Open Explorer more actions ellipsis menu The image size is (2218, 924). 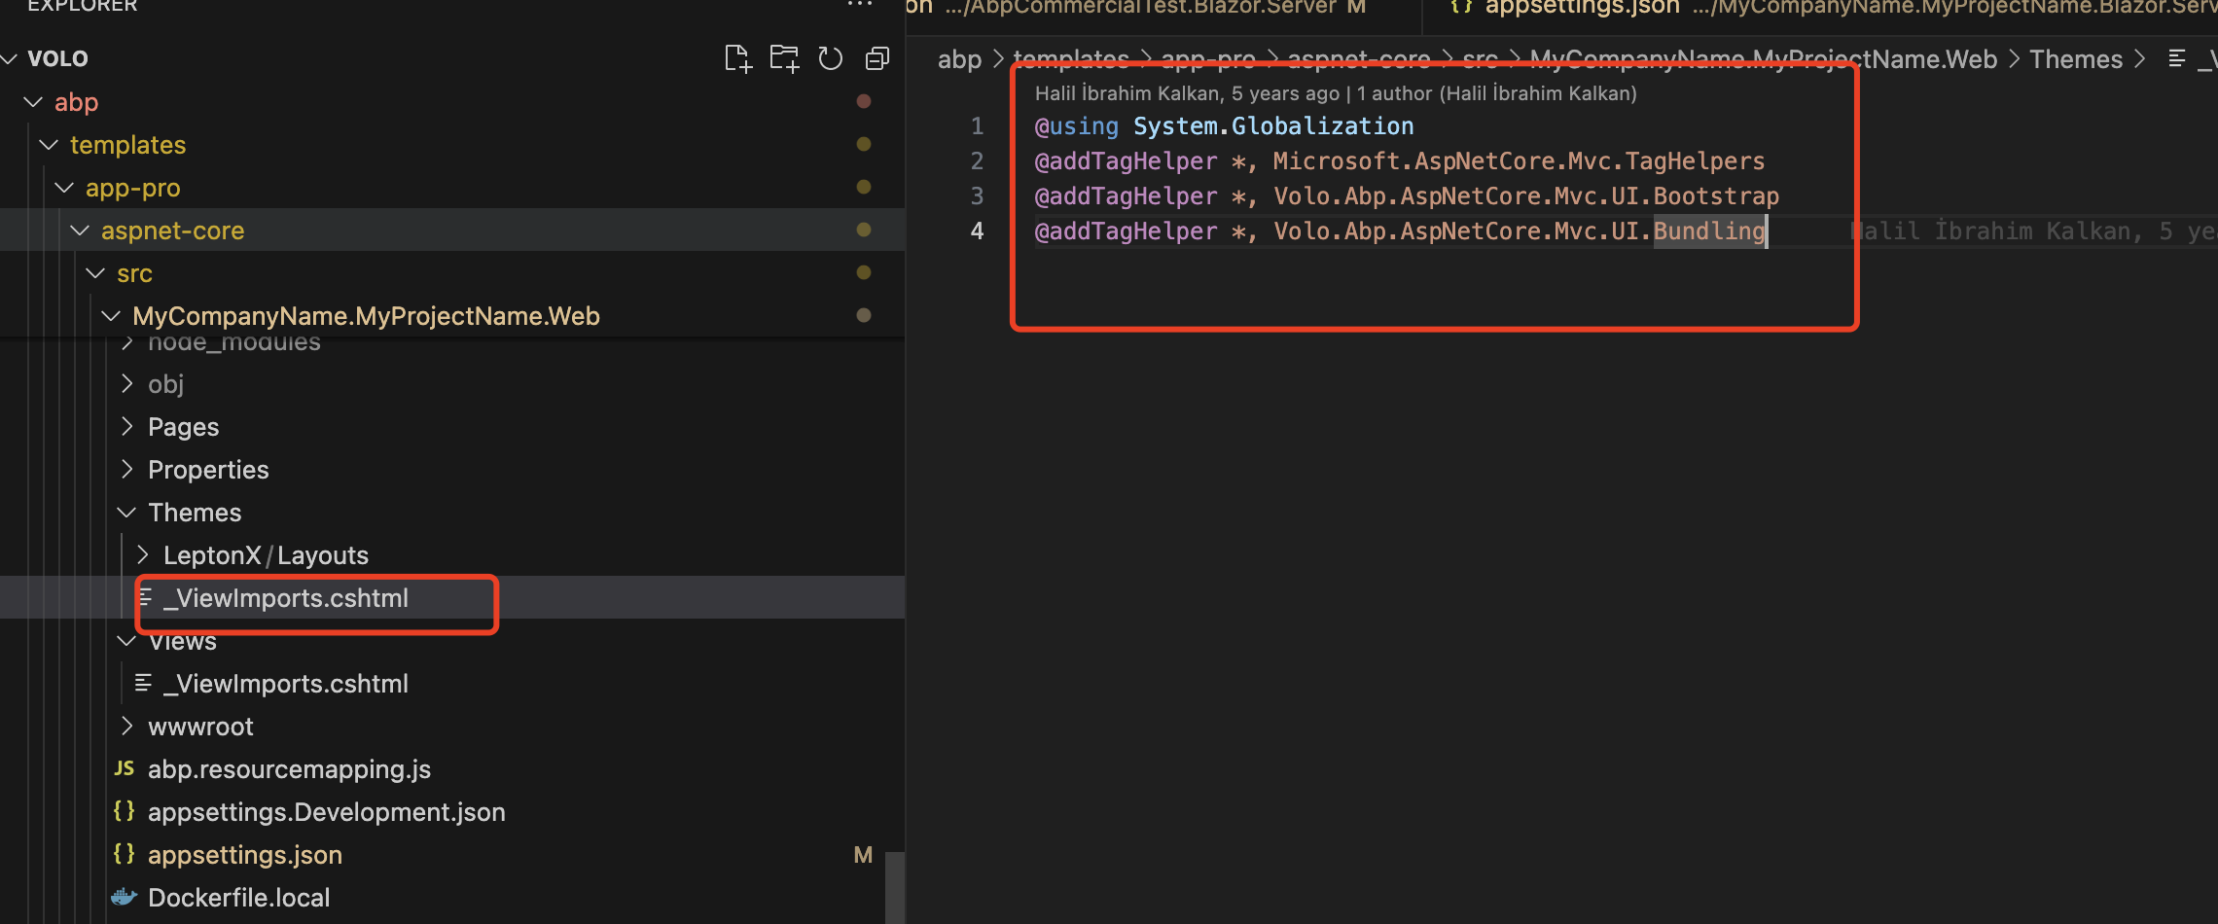[860, 6]
